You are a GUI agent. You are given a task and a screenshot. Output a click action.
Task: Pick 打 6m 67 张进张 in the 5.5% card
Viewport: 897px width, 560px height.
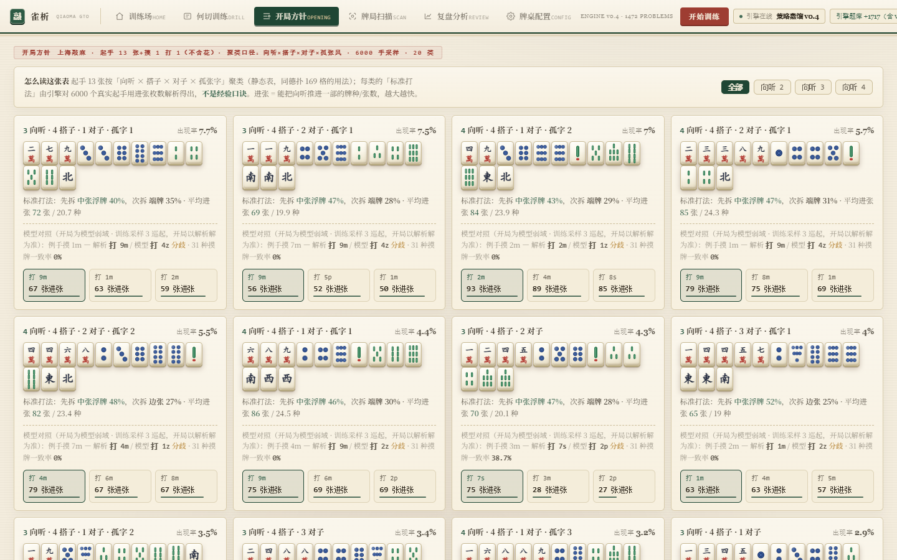pos(120,485)
